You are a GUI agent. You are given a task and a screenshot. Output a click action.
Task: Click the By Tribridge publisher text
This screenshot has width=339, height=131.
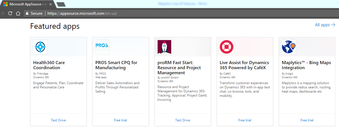point(41,74)
